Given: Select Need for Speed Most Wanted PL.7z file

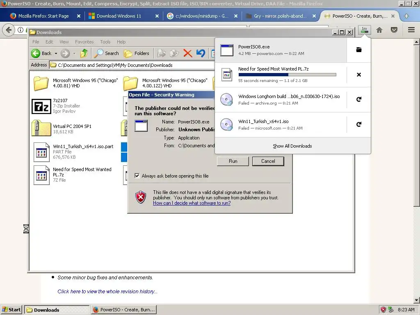Looking at the screenshot, I should [41, 175].
